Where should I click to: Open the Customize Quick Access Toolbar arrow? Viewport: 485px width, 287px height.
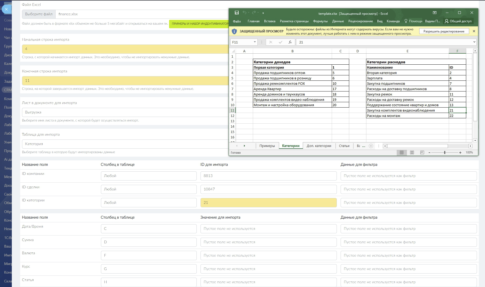pyautogui.click(x=263, y=13)
